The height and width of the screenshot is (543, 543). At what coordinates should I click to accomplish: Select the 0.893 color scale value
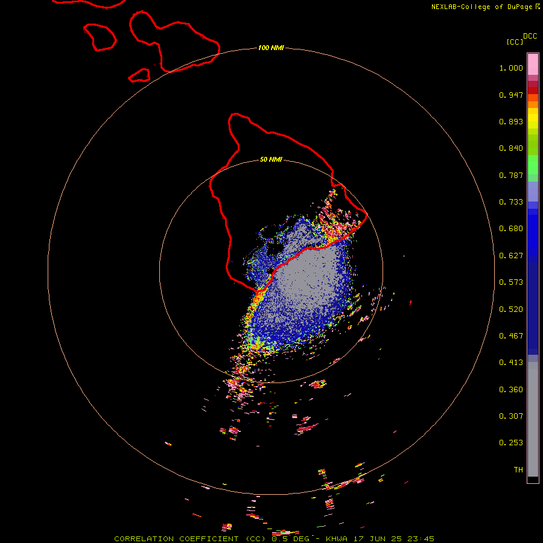[x=511, y=121]
